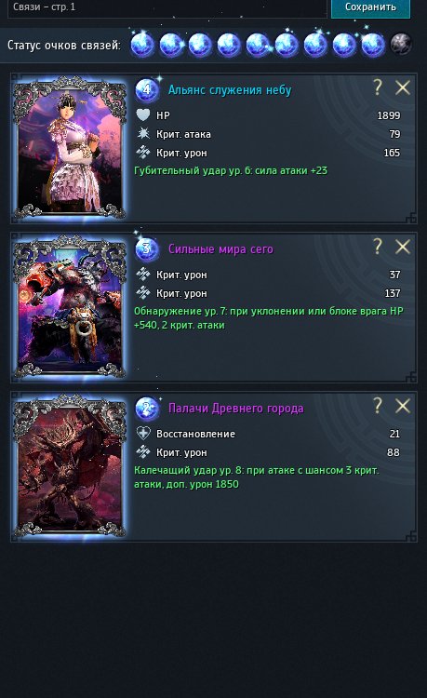Click the number 2 bond point orb

(x=147, y=409)
